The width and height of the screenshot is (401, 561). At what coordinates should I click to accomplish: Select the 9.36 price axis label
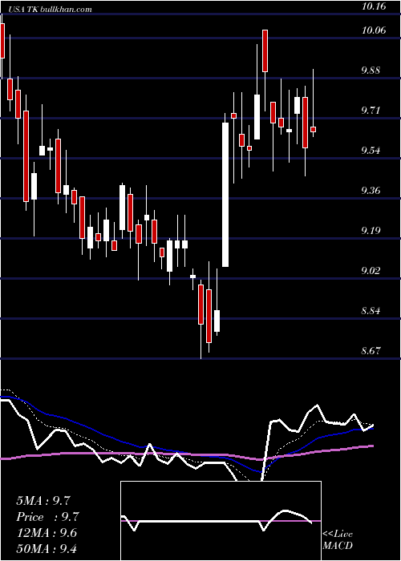[371, 191]
